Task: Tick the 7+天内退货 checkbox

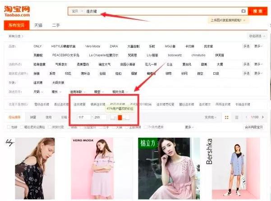Action: point(146,127)
